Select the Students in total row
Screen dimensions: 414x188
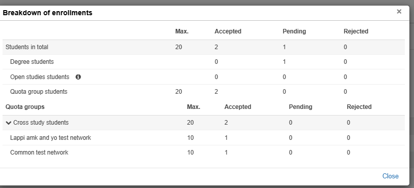(x=204, y=47)
